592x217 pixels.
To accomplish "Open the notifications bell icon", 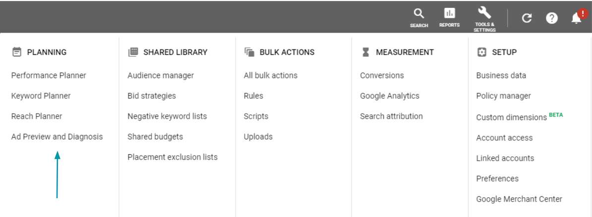I will pos(576,18).
